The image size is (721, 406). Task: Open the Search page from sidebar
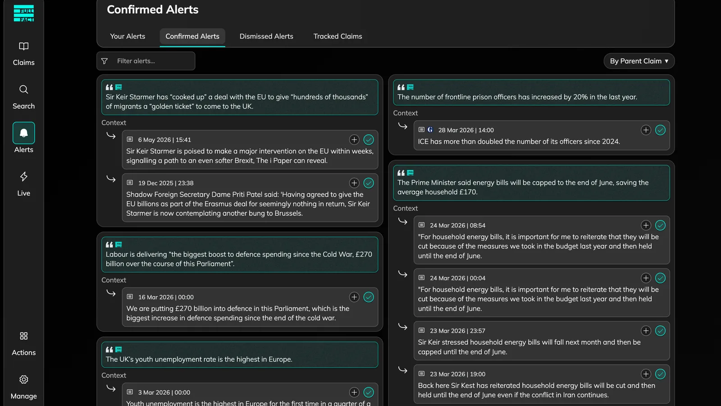pos(23,97)
